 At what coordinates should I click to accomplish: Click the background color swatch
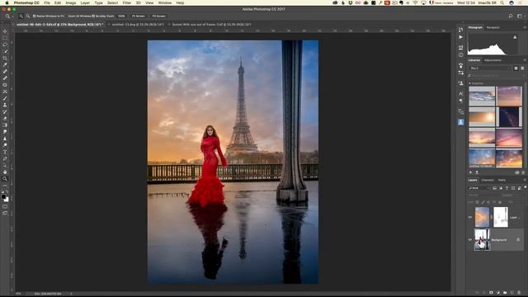[x=7, y=200]
